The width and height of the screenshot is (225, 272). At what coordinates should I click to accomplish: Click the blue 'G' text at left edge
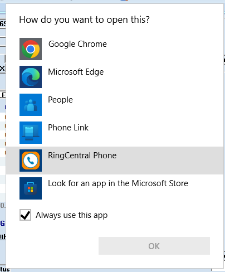pyautogui.click(x=2, y=223)
